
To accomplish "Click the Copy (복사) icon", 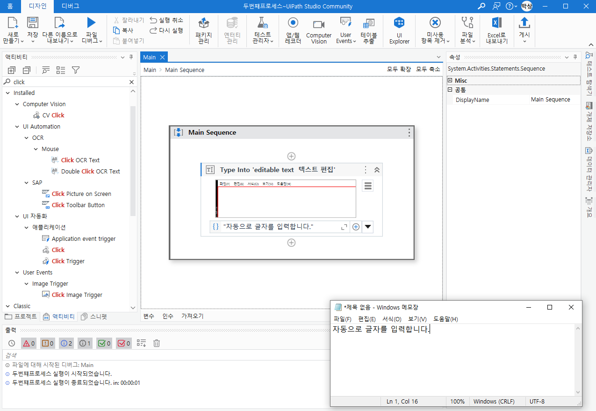I will click(x=117, y=30).
